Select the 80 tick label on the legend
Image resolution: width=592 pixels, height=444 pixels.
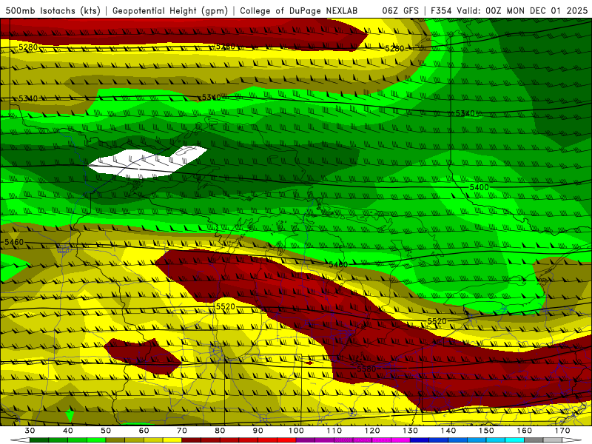220,431
